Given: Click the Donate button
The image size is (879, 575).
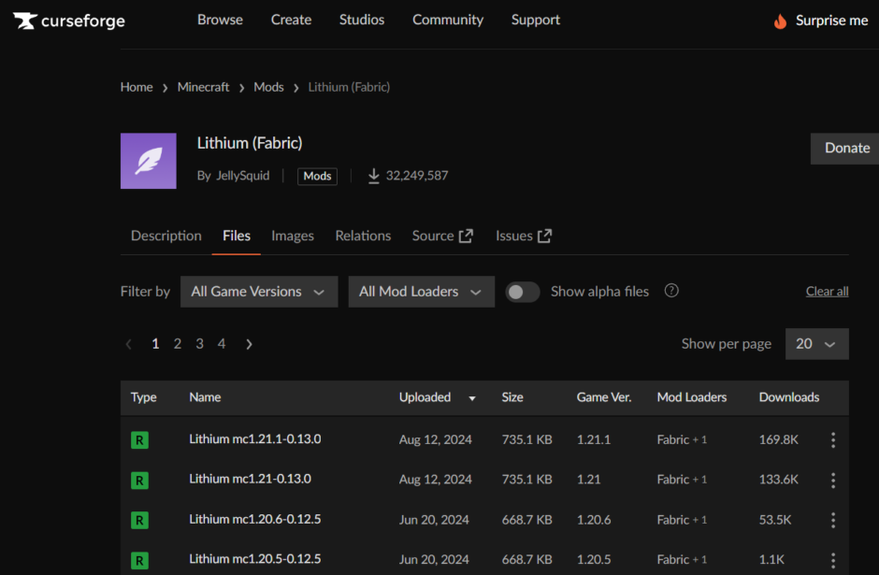Looking at the screenshot, I should pos(846,148).
